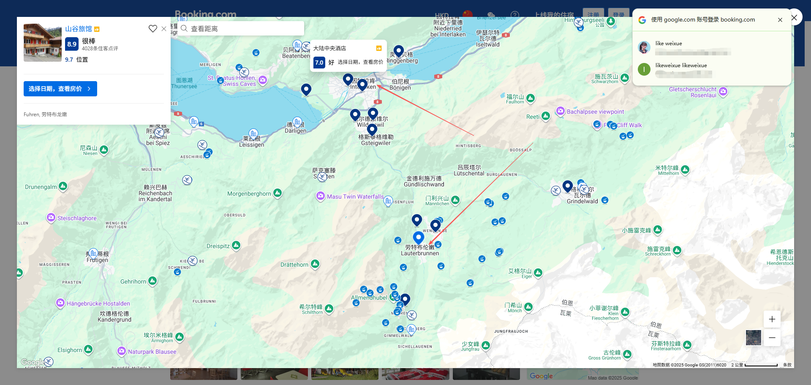
Task: Open 大陆中央酒店 tooltip price link
Action: tap(360, 62)
